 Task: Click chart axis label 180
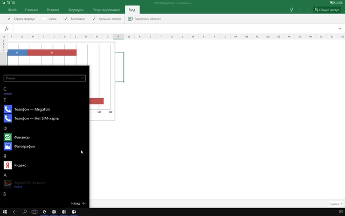point(111,112)
